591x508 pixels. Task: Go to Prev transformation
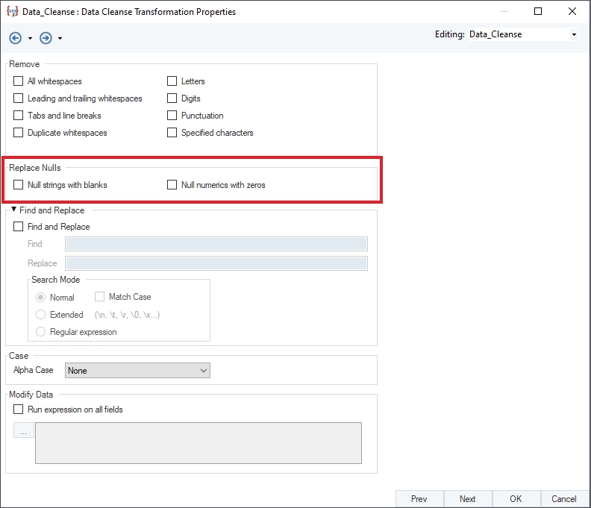tap(419, 499)
